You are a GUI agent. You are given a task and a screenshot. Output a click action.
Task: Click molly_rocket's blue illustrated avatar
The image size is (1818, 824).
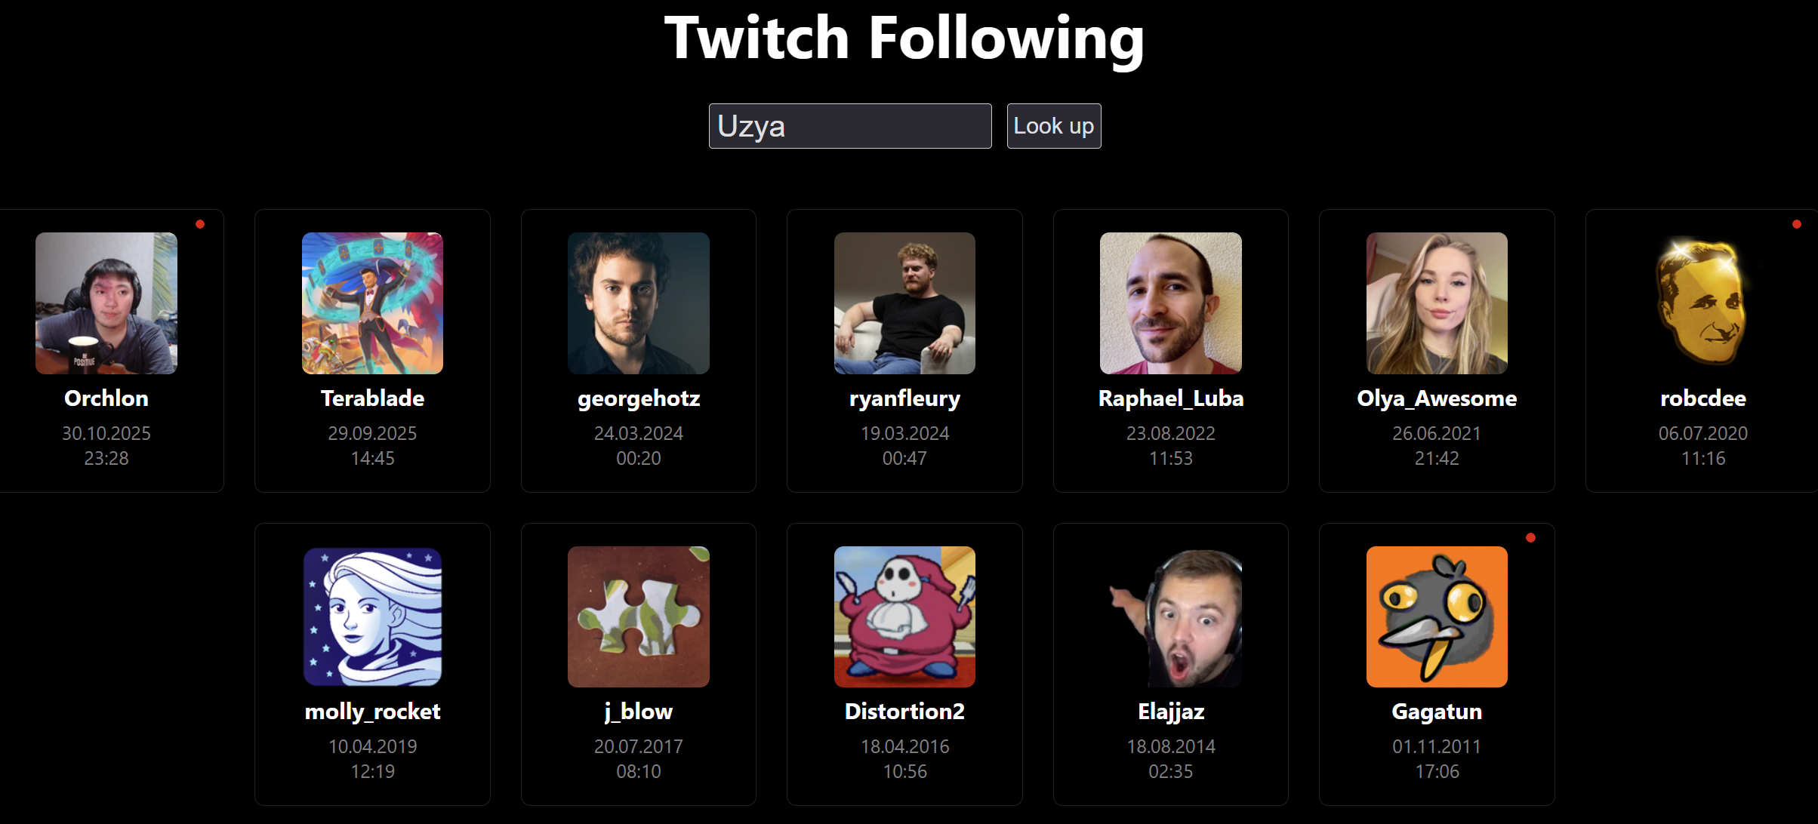(372, 616)
